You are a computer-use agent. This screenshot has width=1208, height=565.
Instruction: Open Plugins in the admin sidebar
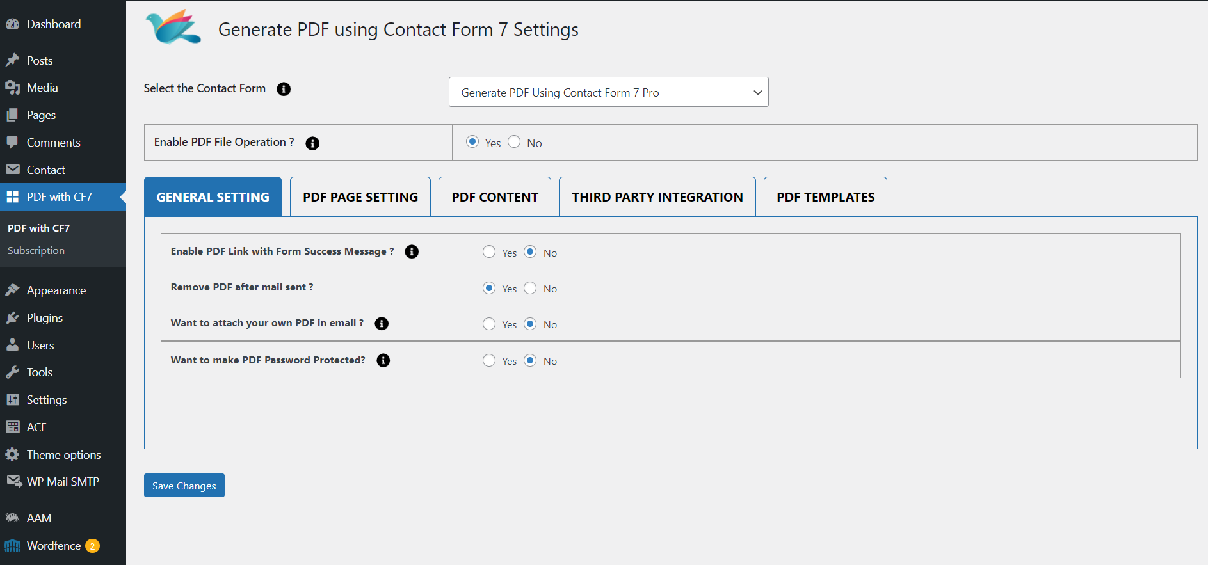tap(44, 318)
